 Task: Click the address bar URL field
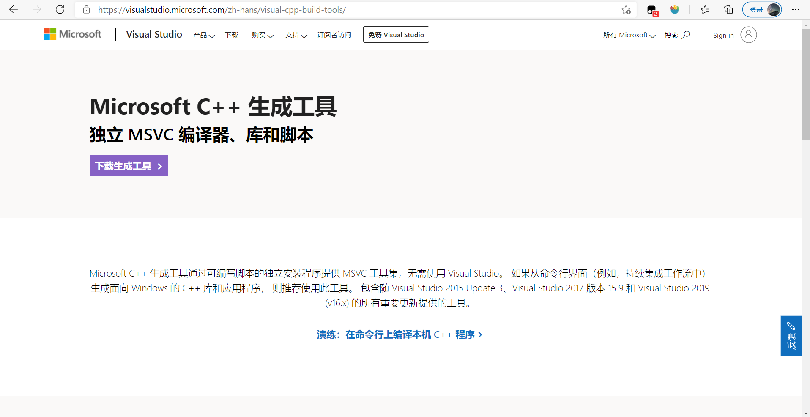[x=355, y=10]
